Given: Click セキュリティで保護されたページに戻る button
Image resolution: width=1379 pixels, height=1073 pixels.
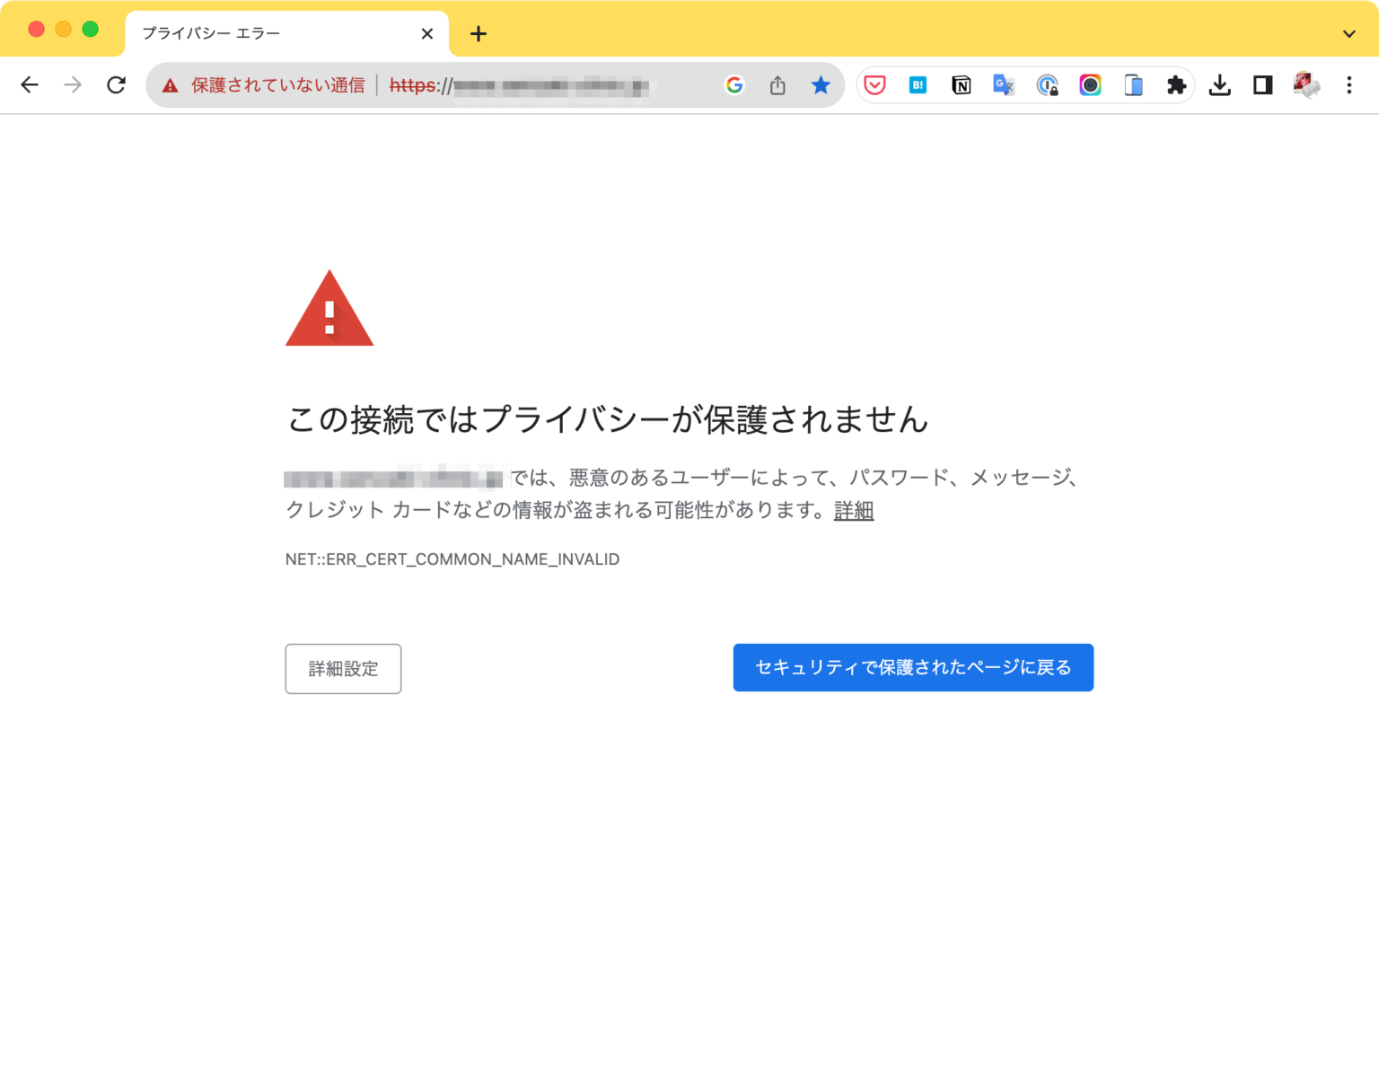Looking at the screenshot, I should (x=913, y=667).
